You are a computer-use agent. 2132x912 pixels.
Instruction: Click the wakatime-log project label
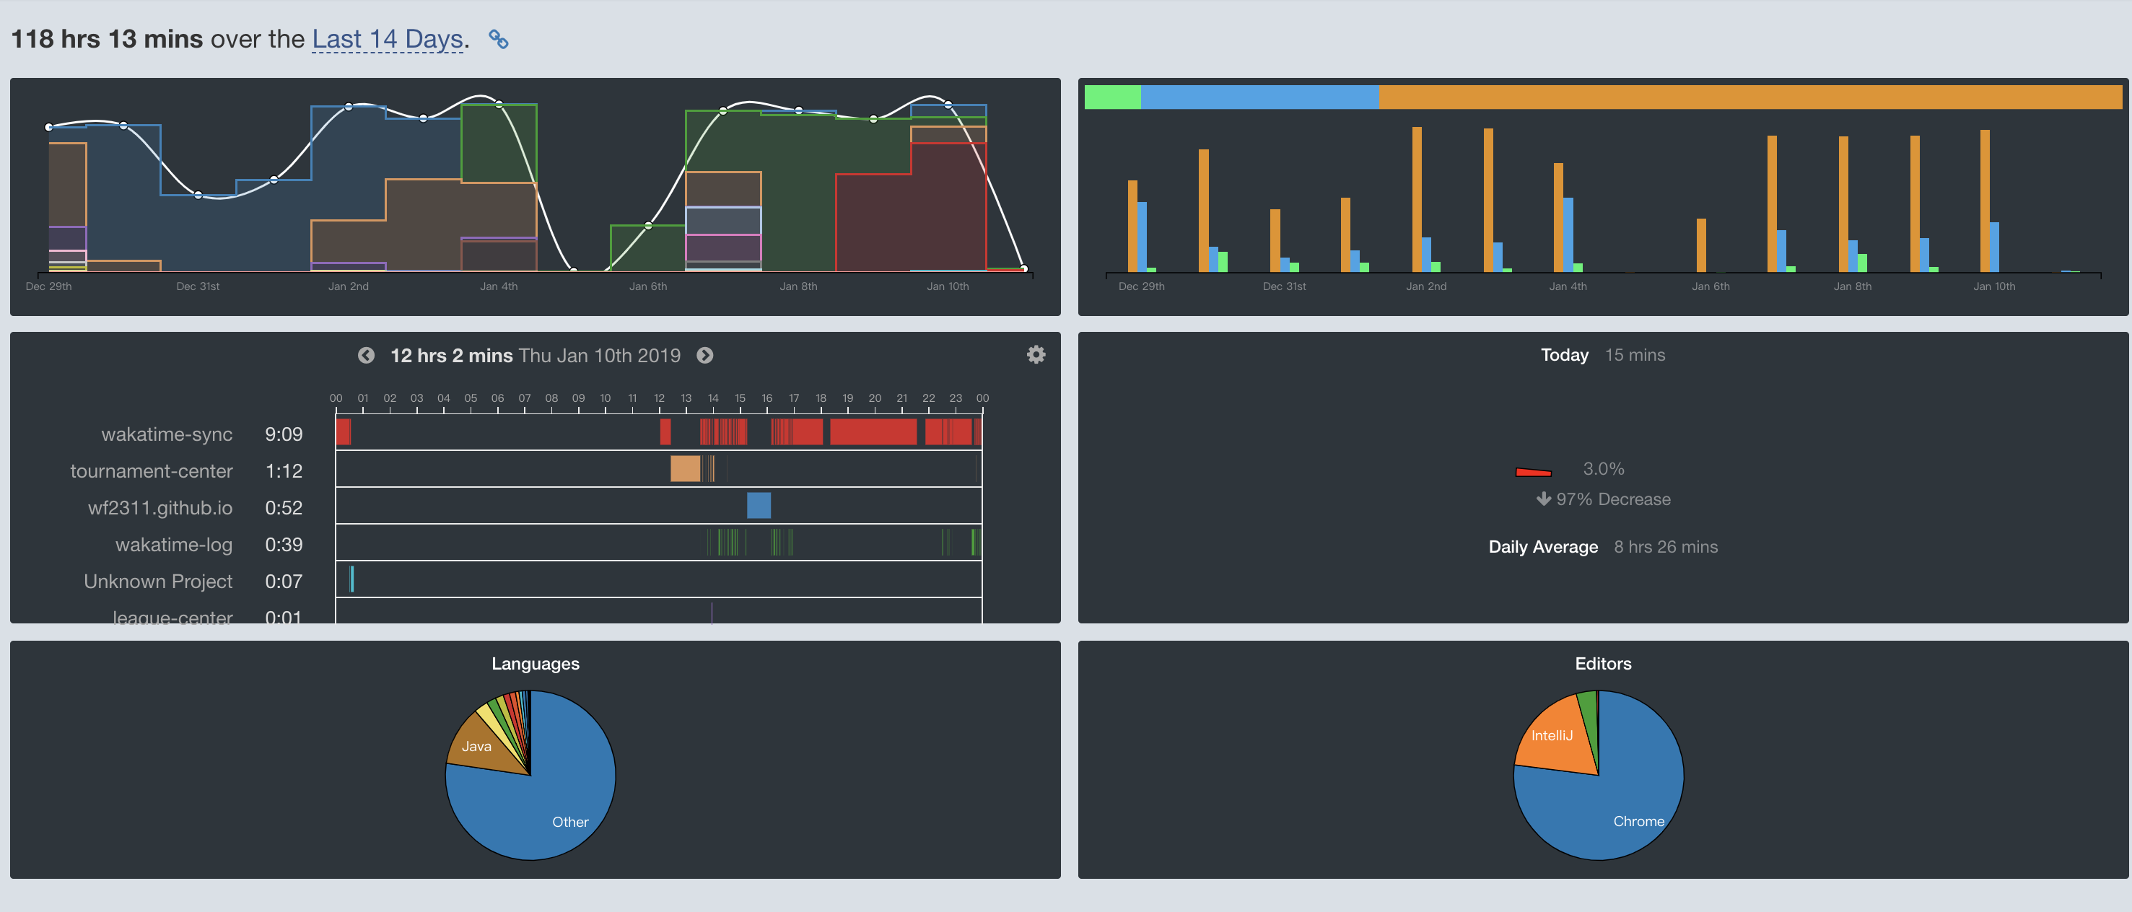tap(174, 545)
